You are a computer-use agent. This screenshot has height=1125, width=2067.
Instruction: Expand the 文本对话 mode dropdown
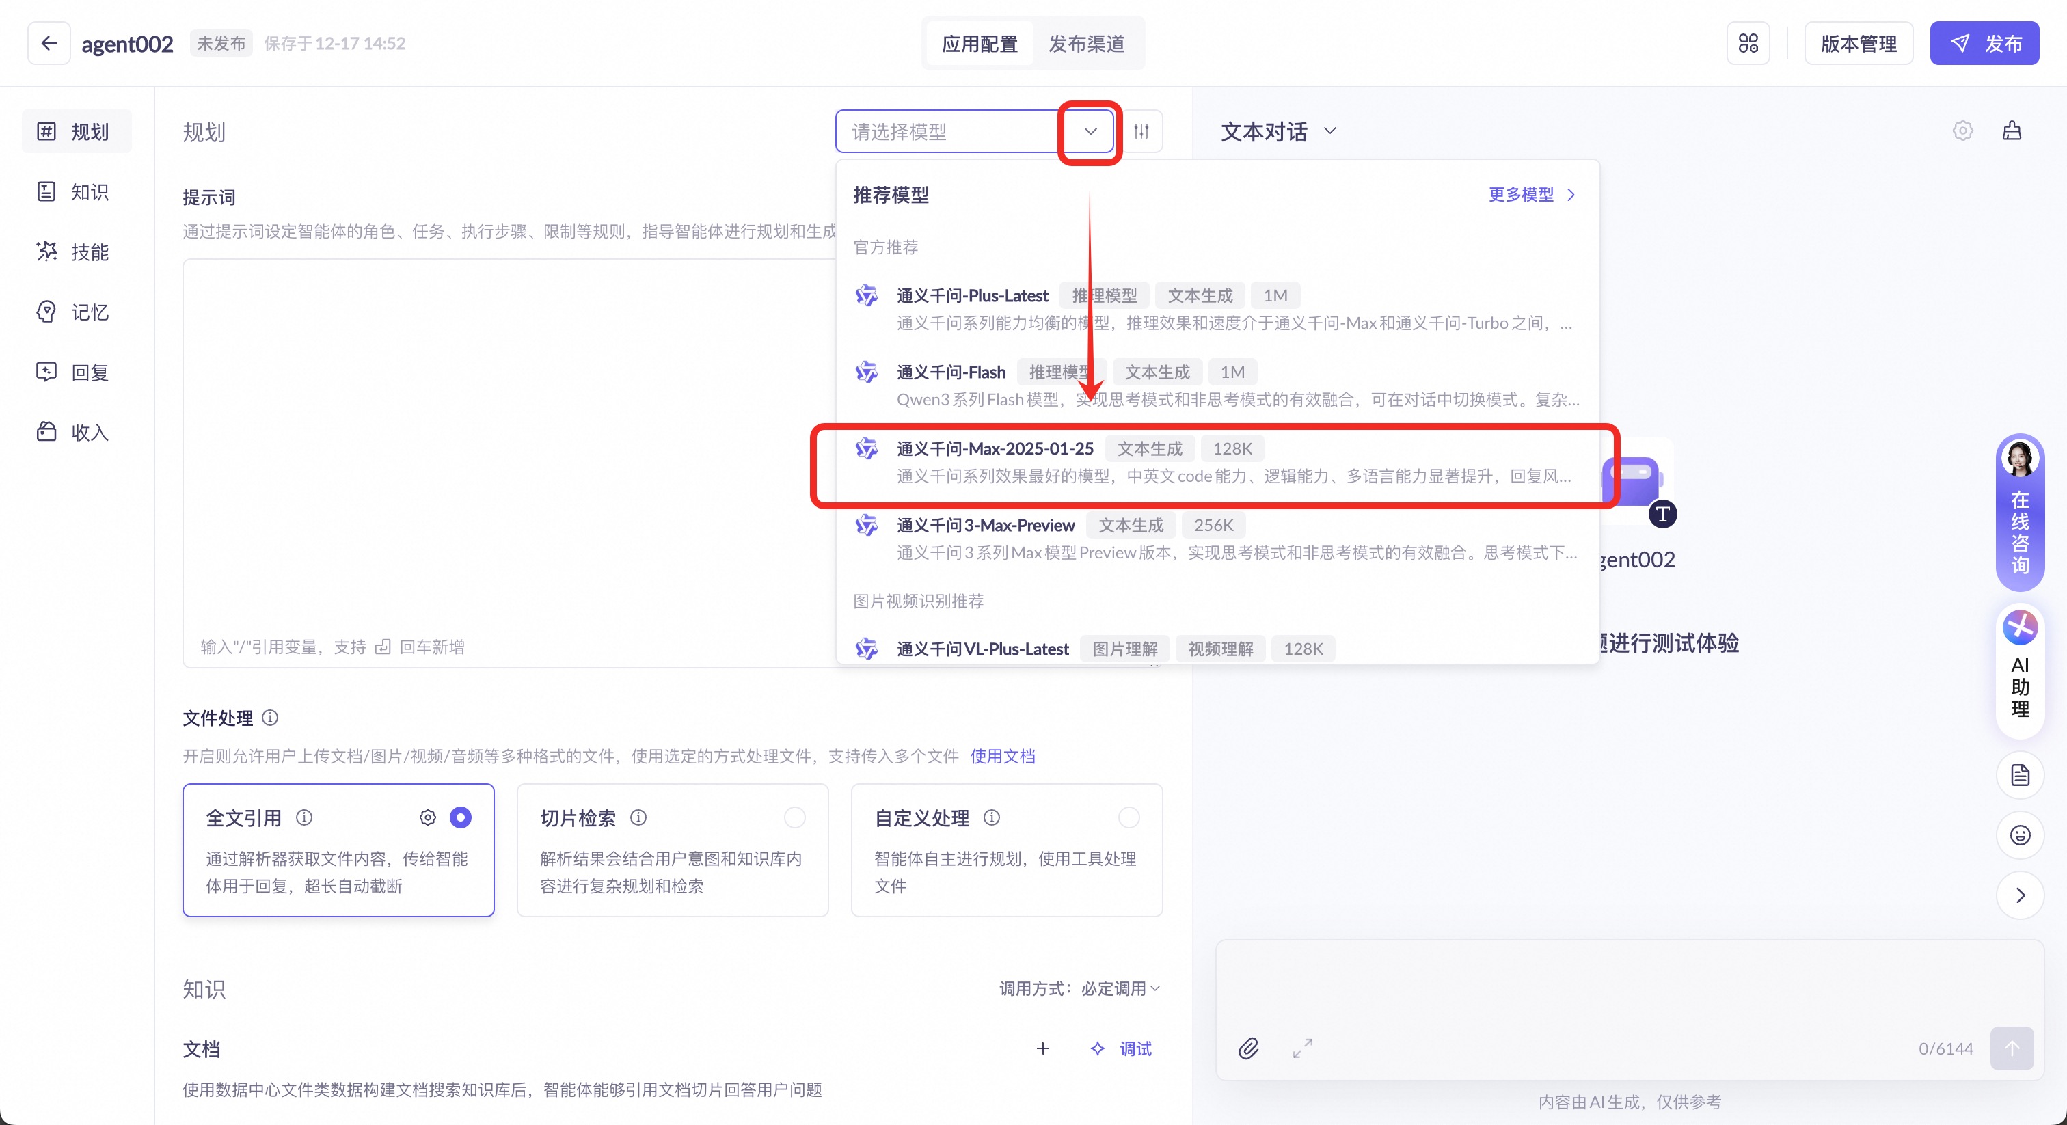coord(1329,131)
